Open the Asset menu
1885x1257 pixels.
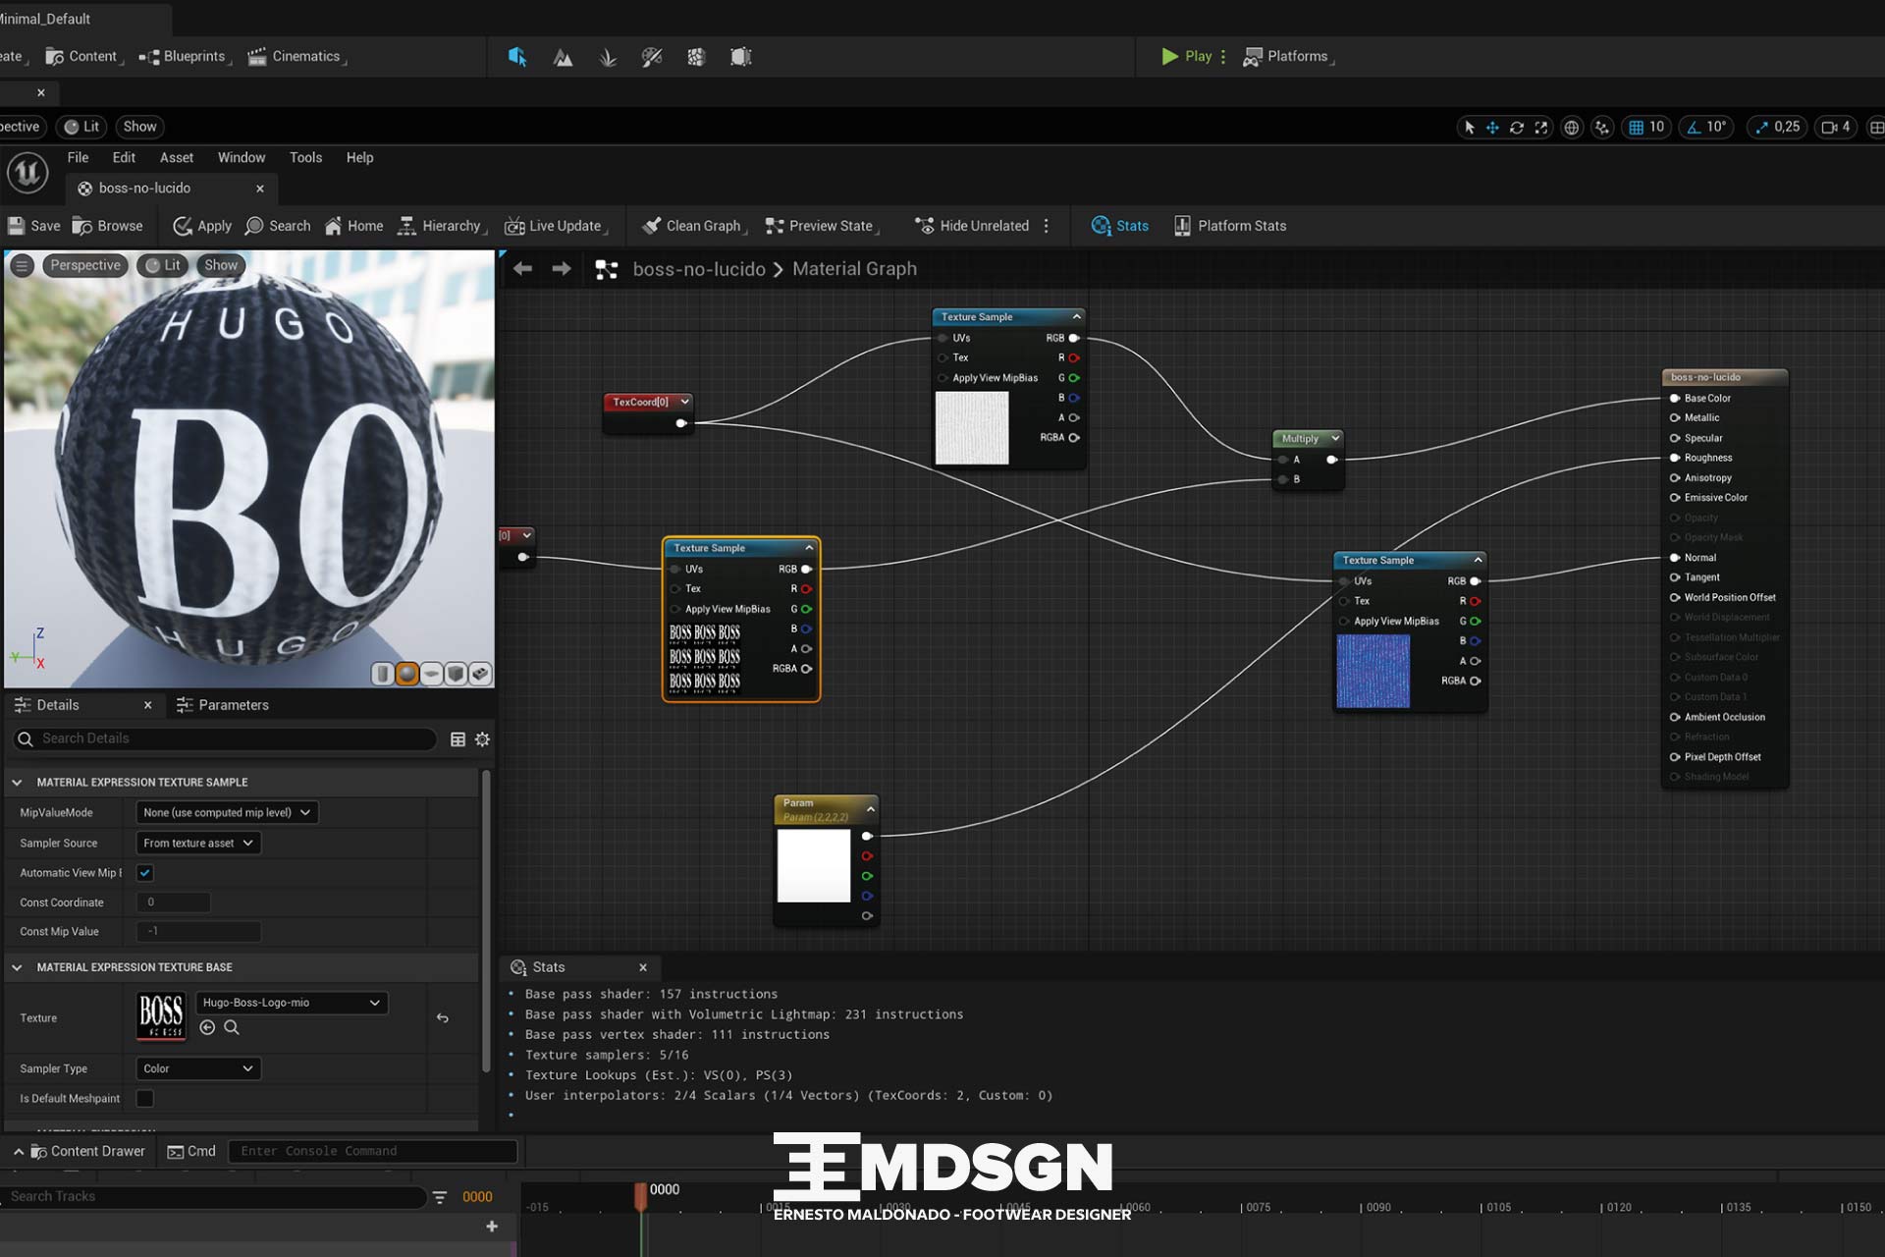pos(177,157)
